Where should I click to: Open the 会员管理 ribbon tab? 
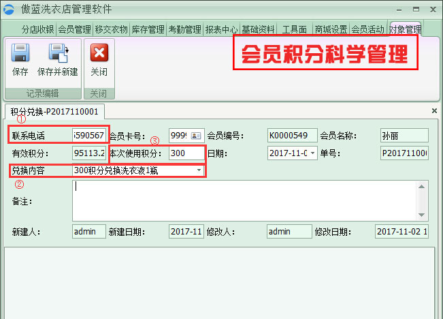click(x=74, y=30)
